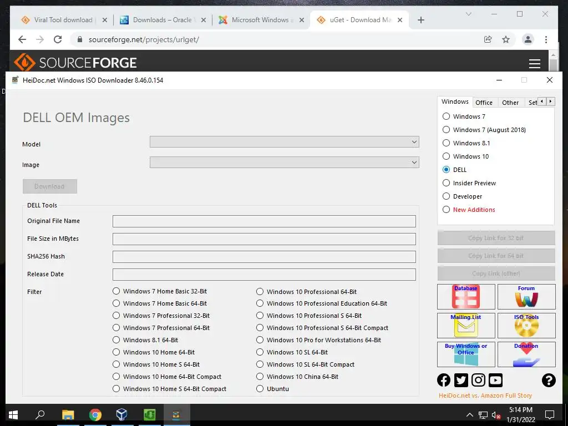
Task: Click the SHA256 Hash field
Action: [264, 257]
